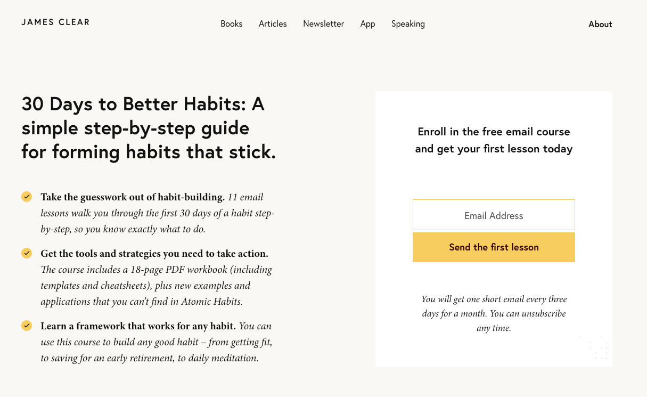Click the "30 Days to Better Habits" headline
Screen dimensions: 647x397
pos(149,128)
